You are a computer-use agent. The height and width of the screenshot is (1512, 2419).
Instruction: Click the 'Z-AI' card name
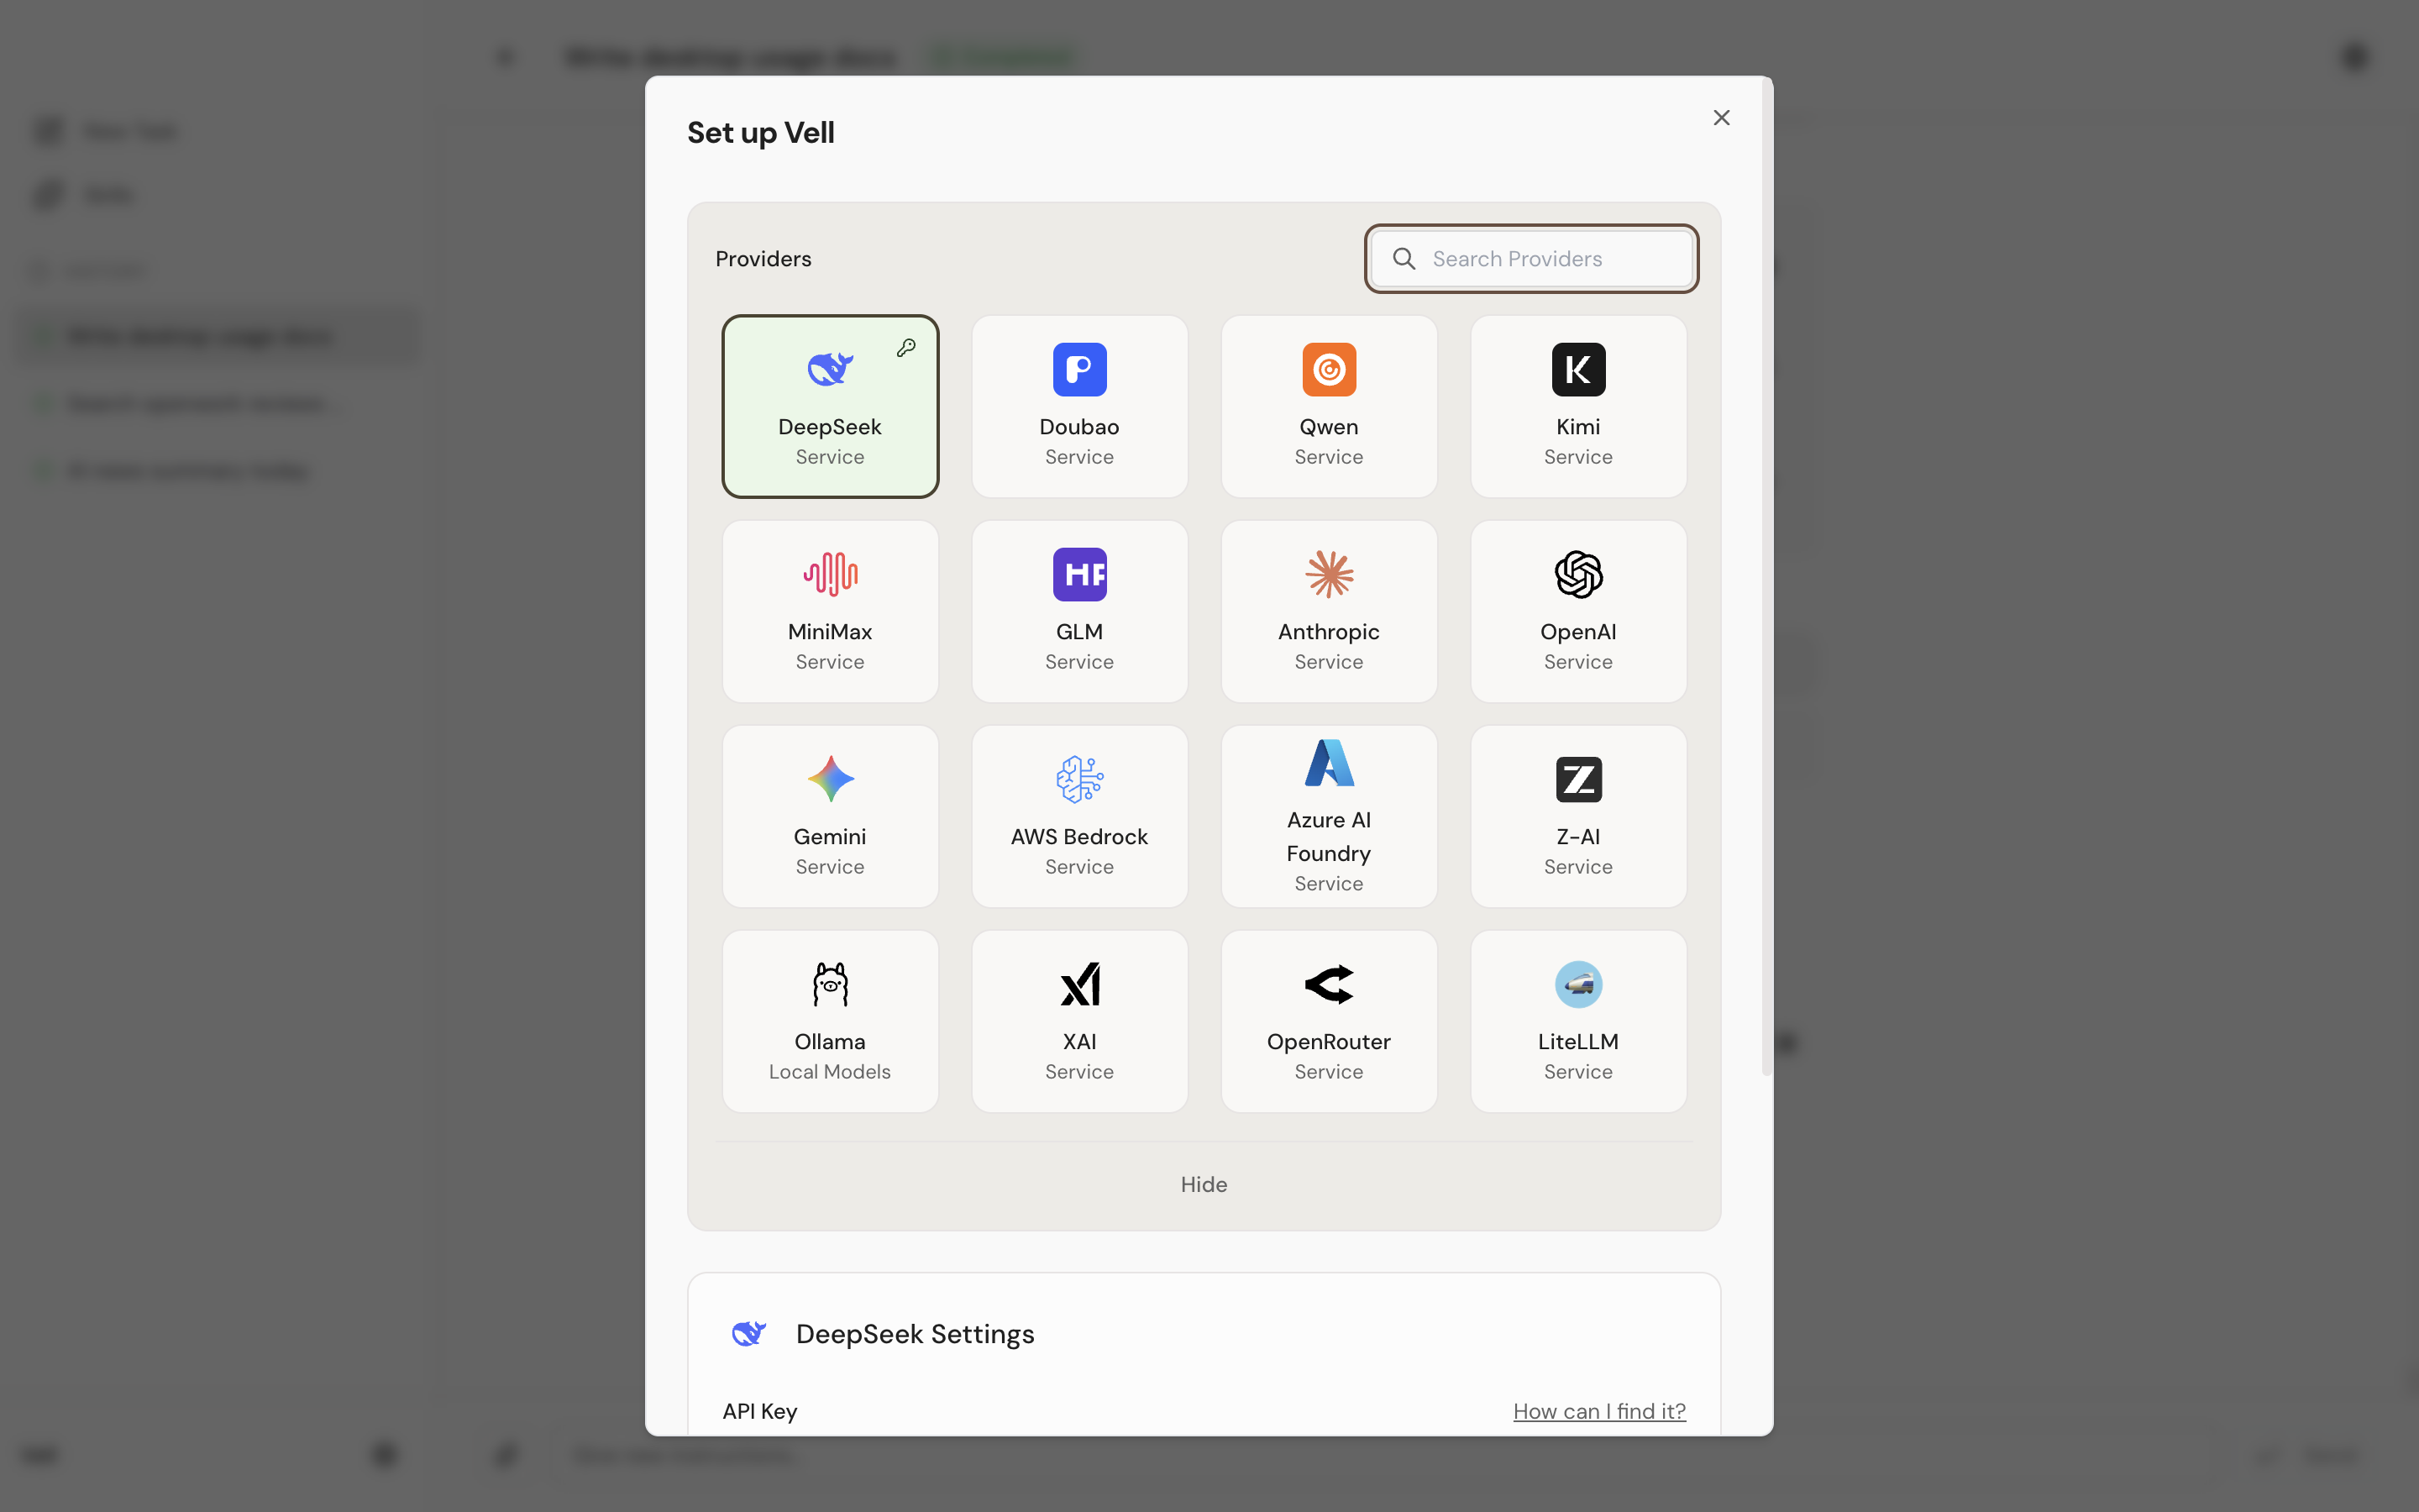point(1578,837)
